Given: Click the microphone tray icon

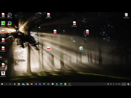Looking at the screenshot, I should (108, 84).
